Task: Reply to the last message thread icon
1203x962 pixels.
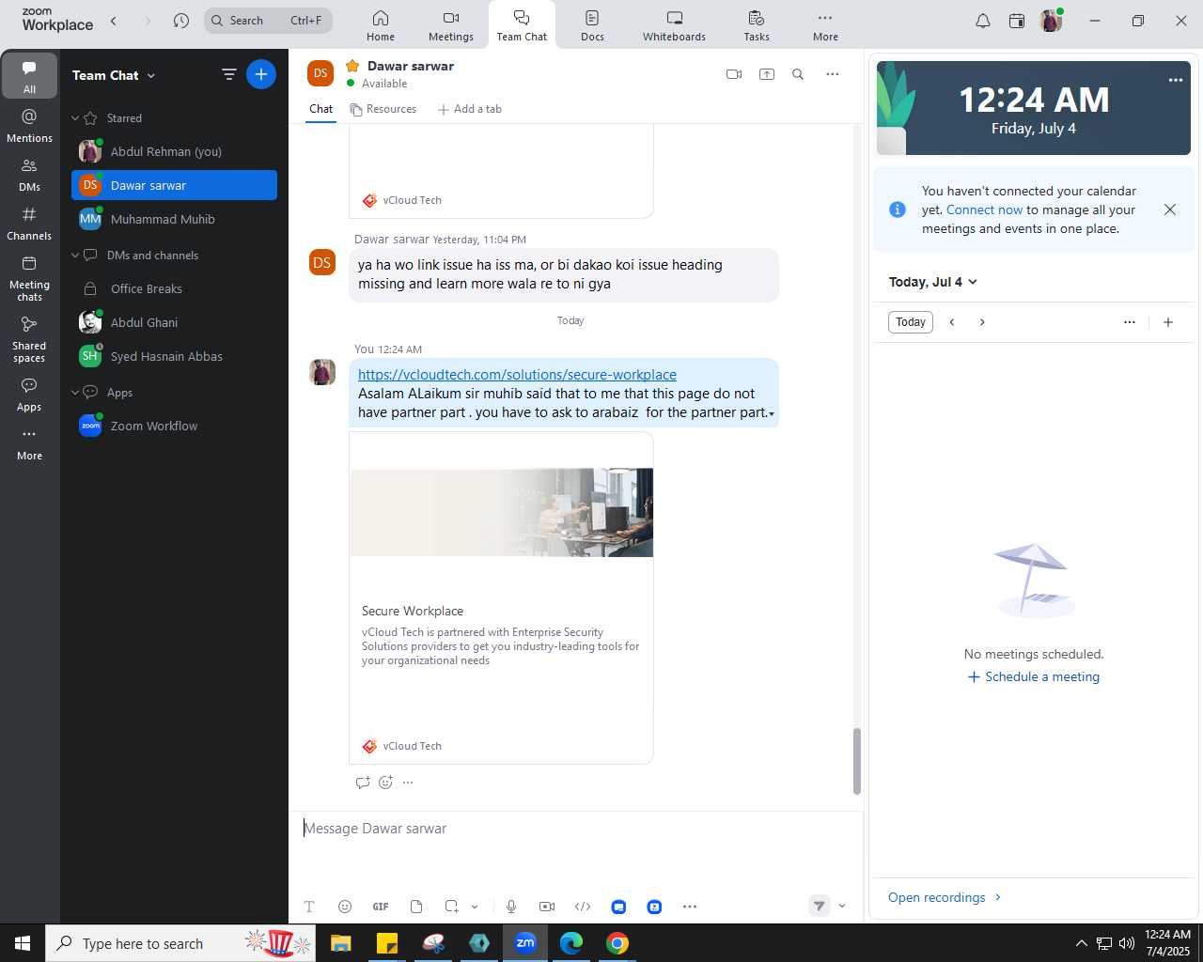Action: pyautogui.click(x=363, y=783)
